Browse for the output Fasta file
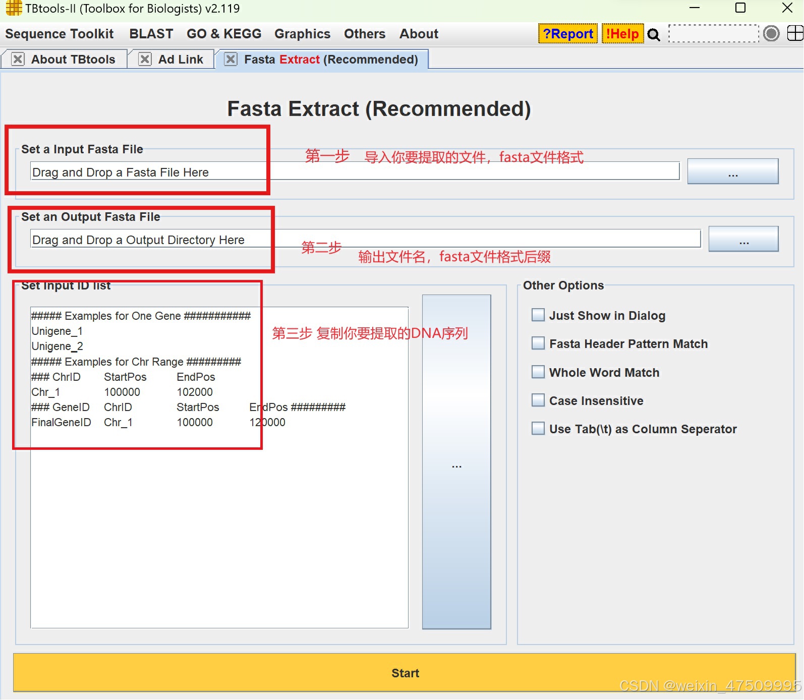Image resolution: width=804 pixels, height=700 pixels. [743, 239]
